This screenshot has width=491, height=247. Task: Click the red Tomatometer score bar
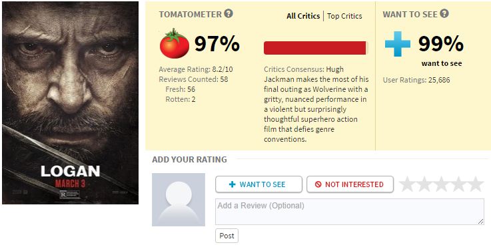click(314, 48)
